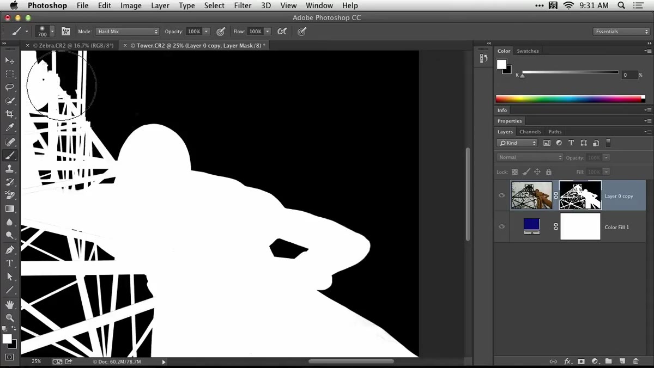The image size is (654, 368).
Task: Expand the Info panel
Action: coord(502,111)
